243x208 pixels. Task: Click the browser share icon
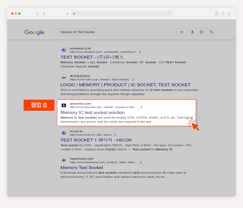pyautogui.click(x=223, y=14)
